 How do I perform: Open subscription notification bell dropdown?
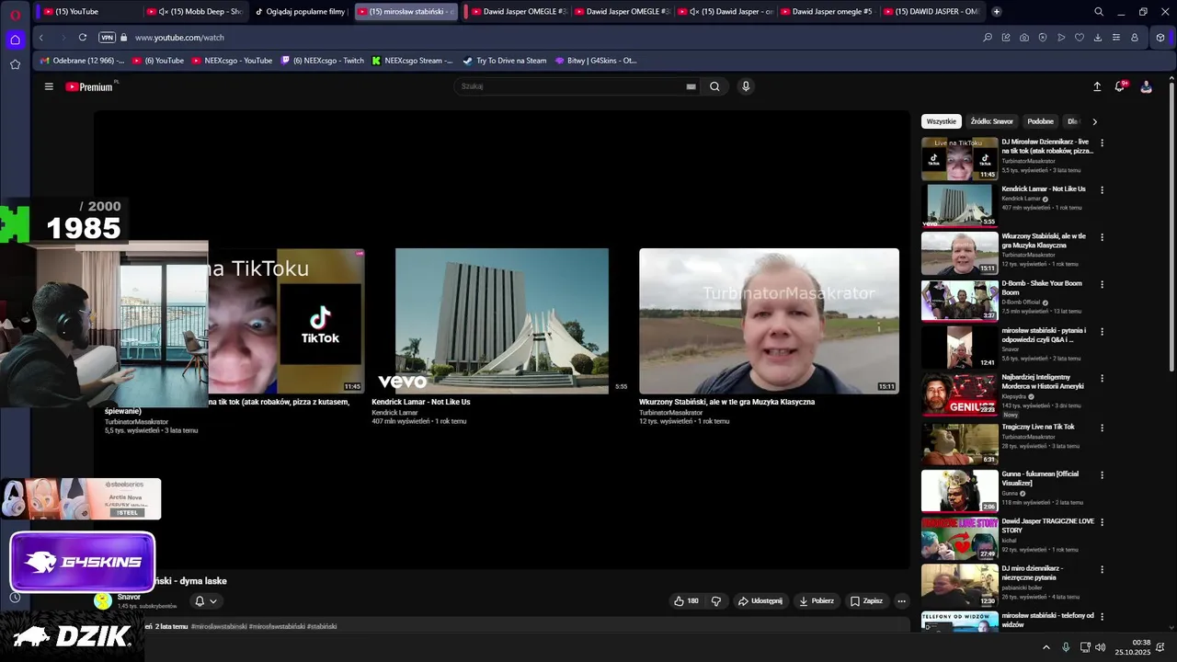pyautogui.click(x=206, y=600)
